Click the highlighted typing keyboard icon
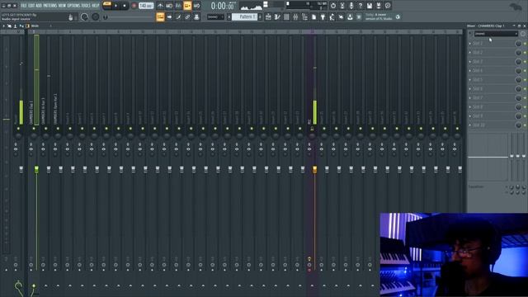Viewport: 528px width, 297px height. 160,16
